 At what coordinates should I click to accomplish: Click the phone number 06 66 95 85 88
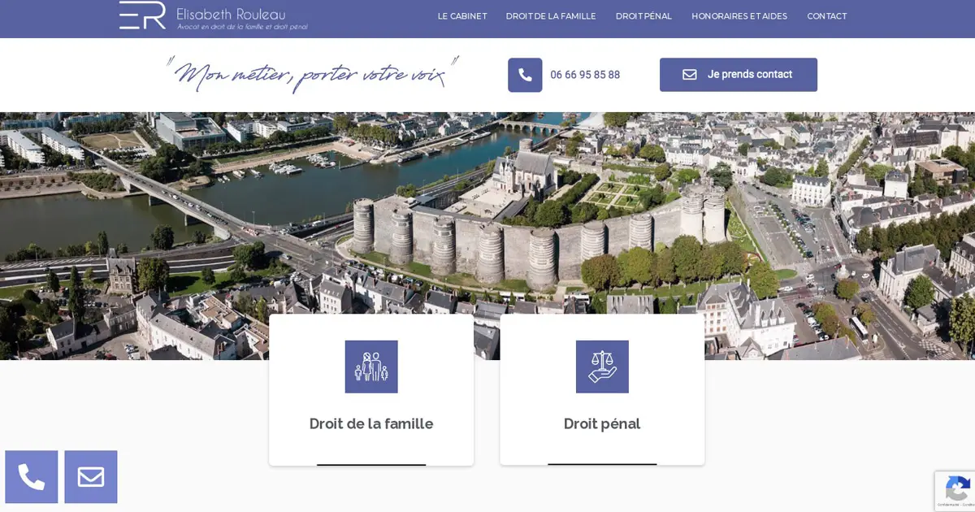click(585, 75)
